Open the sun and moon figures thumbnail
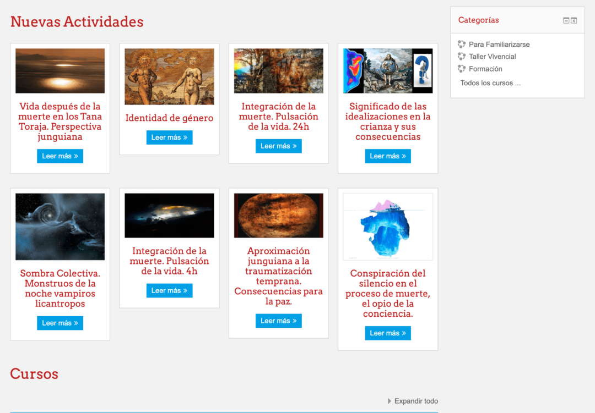The height and width of the screenshot is (413, 595). click(x=169, y=76)
